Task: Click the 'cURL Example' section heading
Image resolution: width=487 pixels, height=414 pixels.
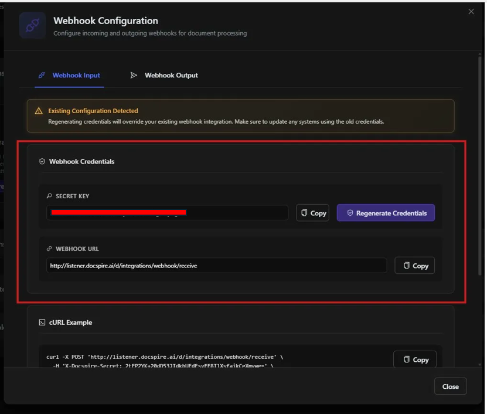Action: pyautogui.click(x=70, y=323)
